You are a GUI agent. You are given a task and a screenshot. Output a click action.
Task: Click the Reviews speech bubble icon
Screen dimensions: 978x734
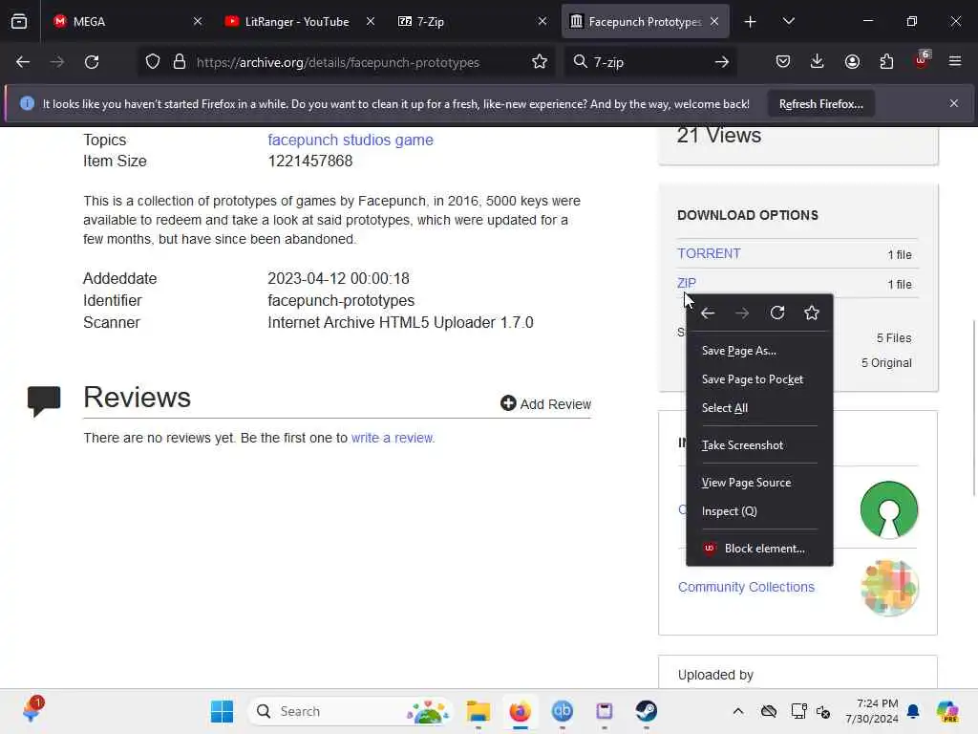pos(44,400)
